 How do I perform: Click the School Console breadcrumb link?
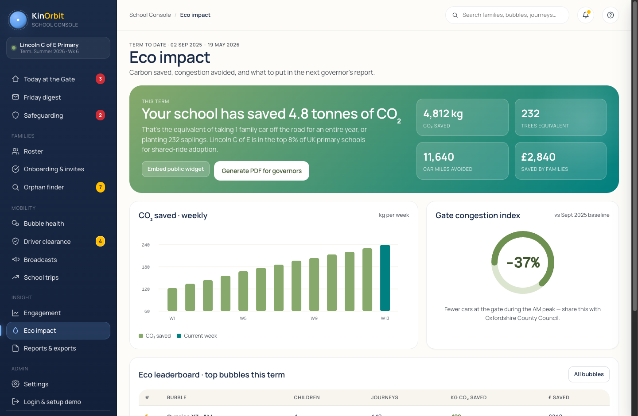(x=150, y=15)
